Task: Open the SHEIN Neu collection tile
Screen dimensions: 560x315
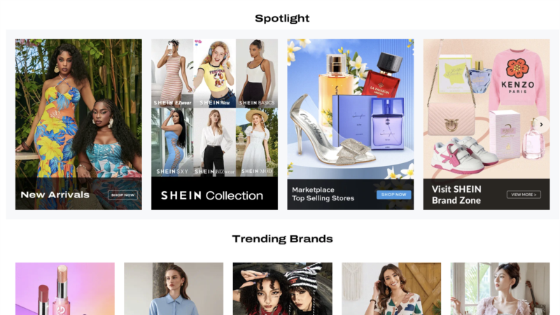Action: pos(214,73)
